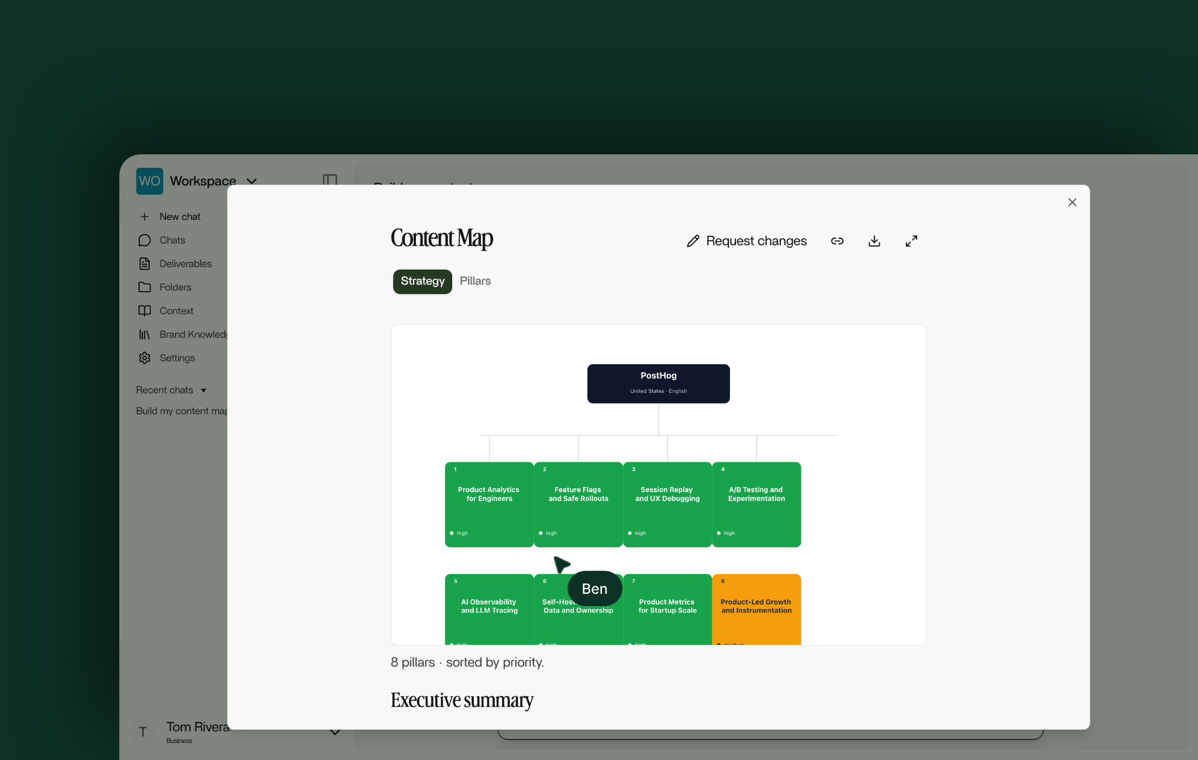This screenshot has height=760, width=1198.
Task: Open Settings
Action: [177, 358]
